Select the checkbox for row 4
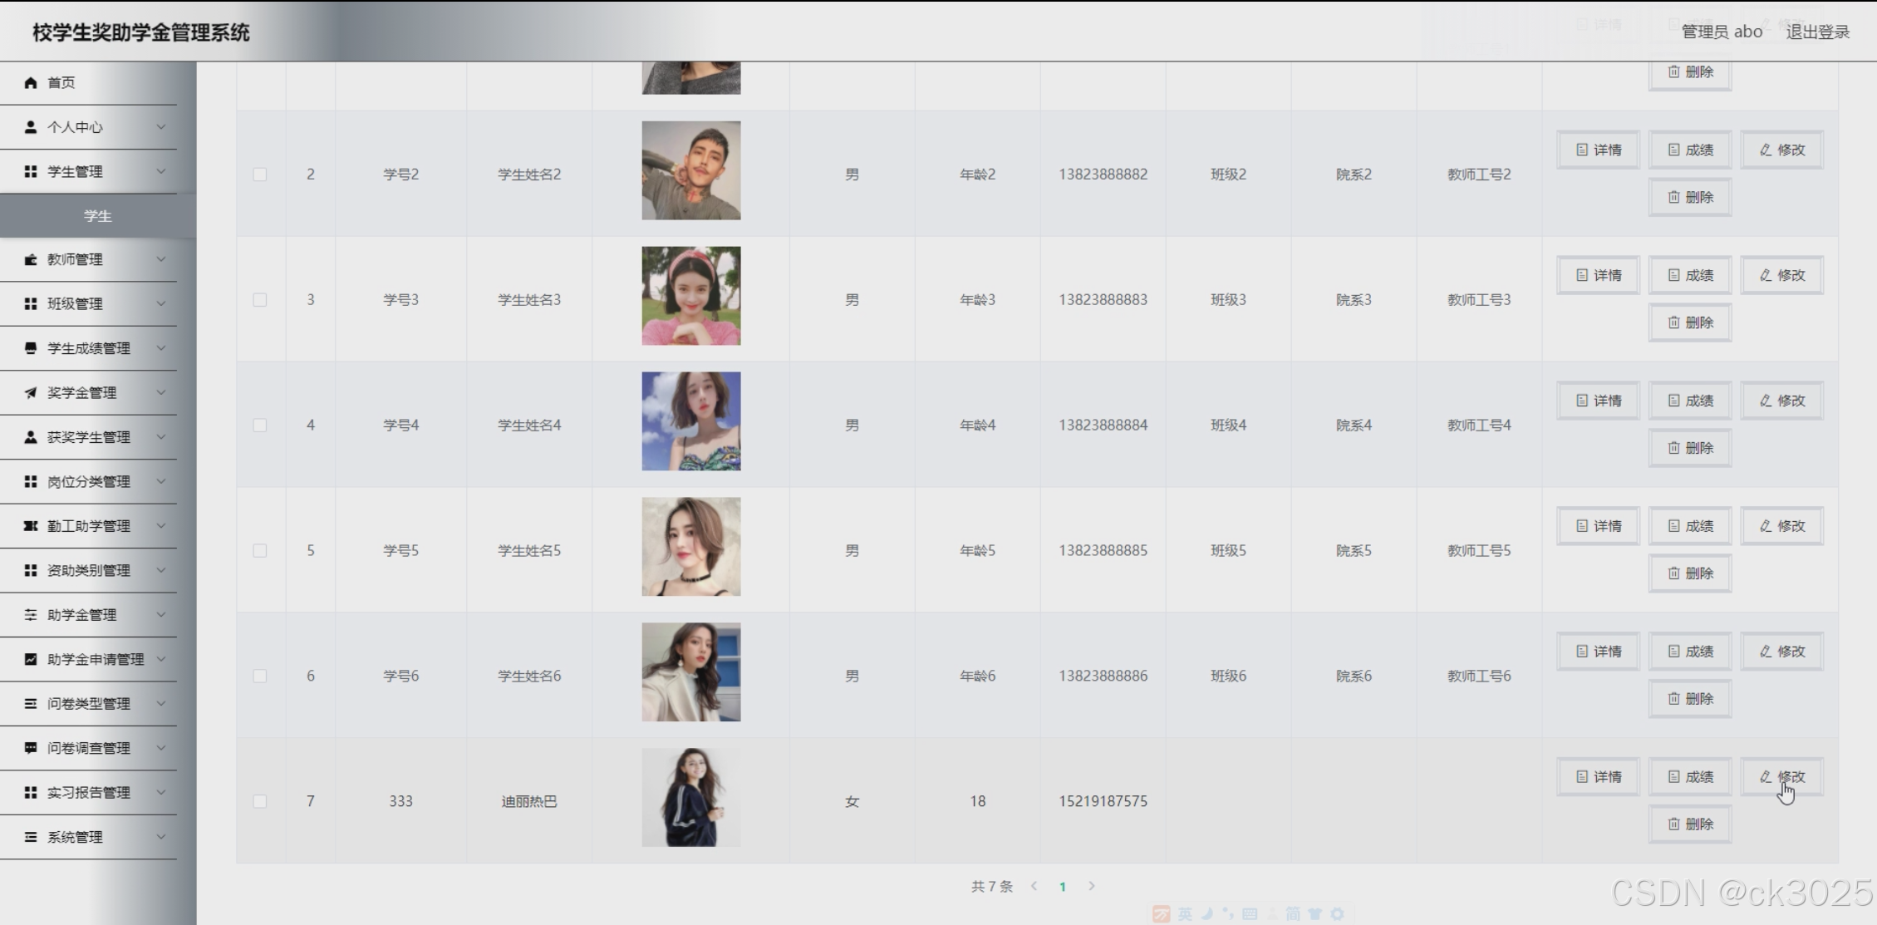Screen dimensions: 1877x925 [260, 426]
